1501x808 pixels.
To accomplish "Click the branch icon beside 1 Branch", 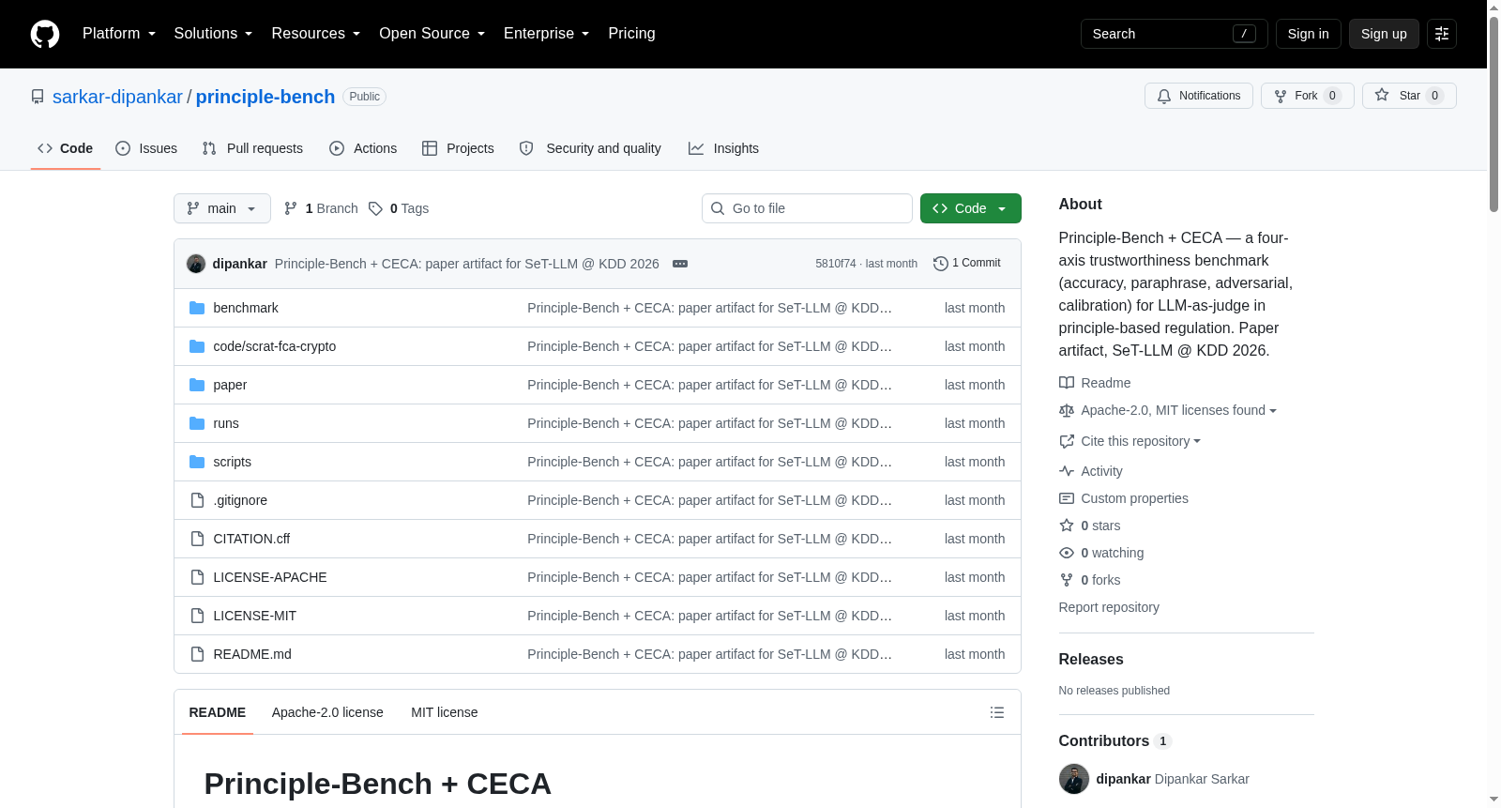I will coord(291,208).
